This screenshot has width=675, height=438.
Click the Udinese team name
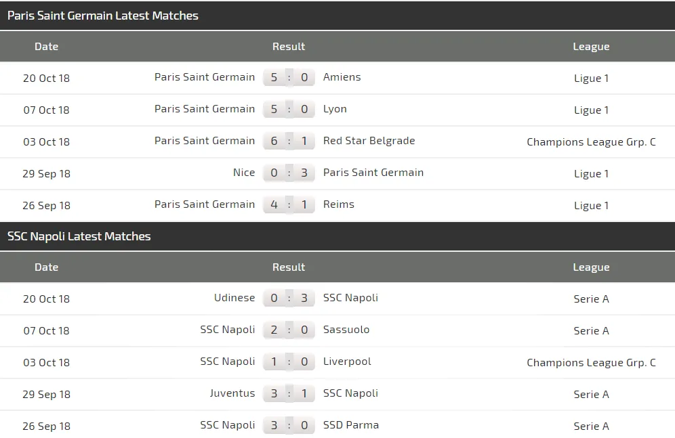click(234, 298)
